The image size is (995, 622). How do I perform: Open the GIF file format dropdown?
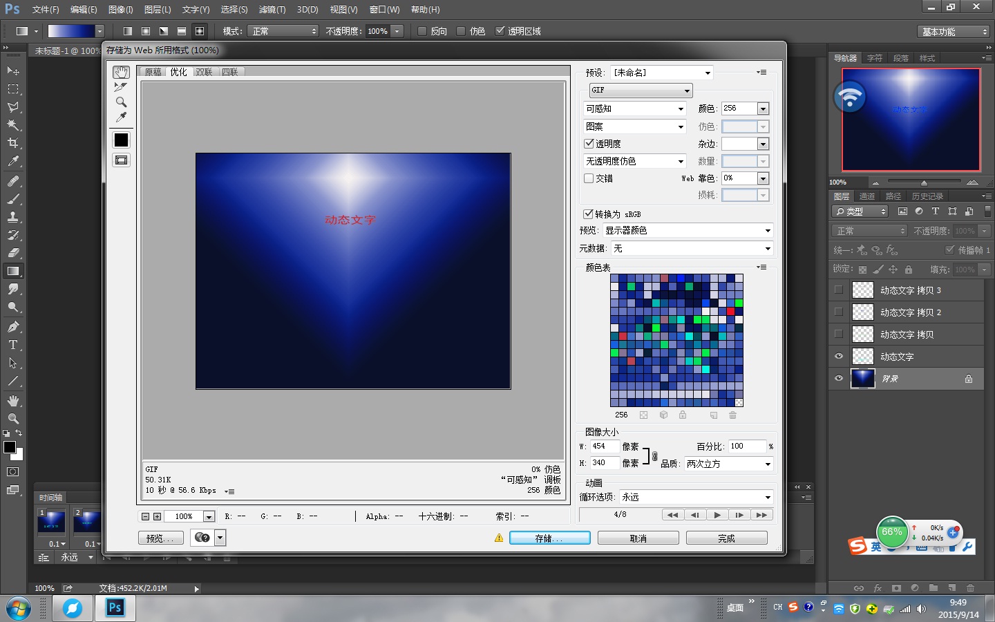(x=641, y=91)
